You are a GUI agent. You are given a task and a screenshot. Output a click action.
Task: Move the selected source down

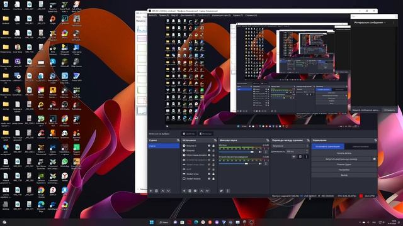tap(207, 191)
